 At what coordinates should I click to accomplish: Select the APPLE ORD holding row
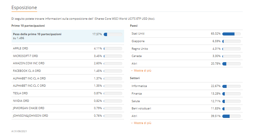[20, 48]
